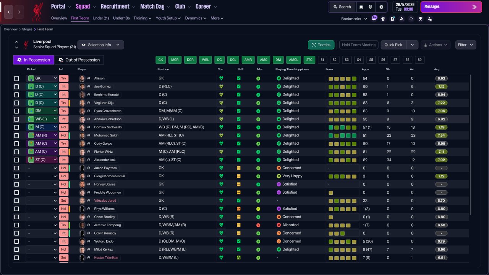Click the last icon in the bookmarks bar
Screen dimensions: 489x275
coord(430,19)
